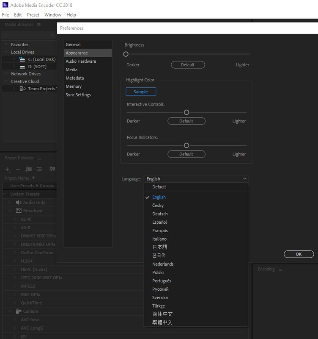Screen dimensions: 318x339
Task: Click the Focus Indicators slider handle
Action: click(186, 145)
